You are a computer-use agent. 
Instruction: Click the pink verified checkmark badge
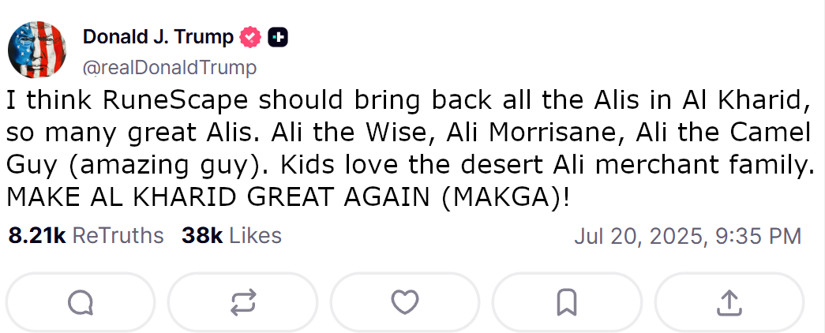(250, 37)
